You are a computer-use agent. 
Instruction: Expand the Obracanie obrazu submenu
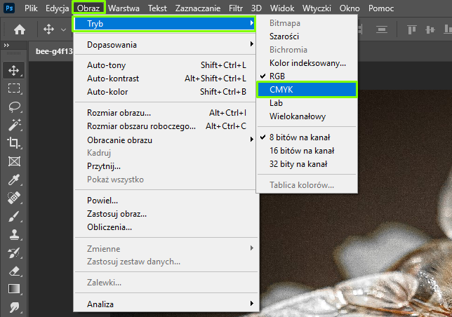166,140
